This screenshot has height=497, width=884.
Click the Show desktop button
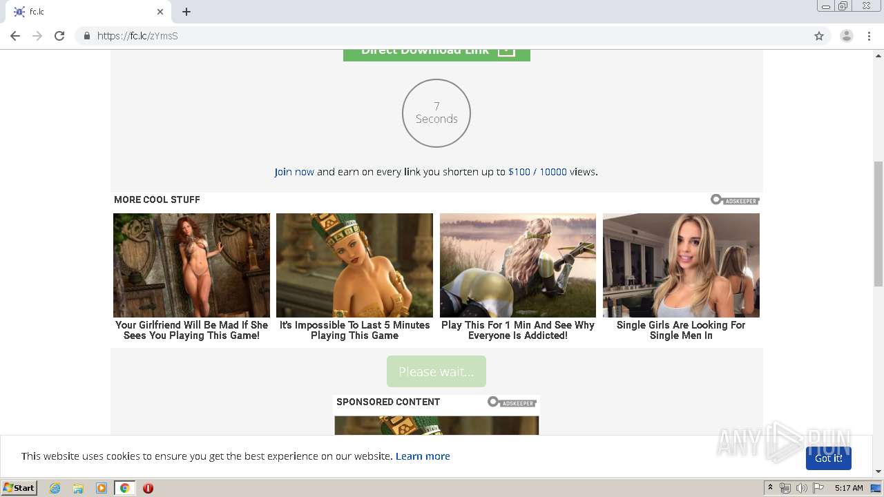coord(876,488)
